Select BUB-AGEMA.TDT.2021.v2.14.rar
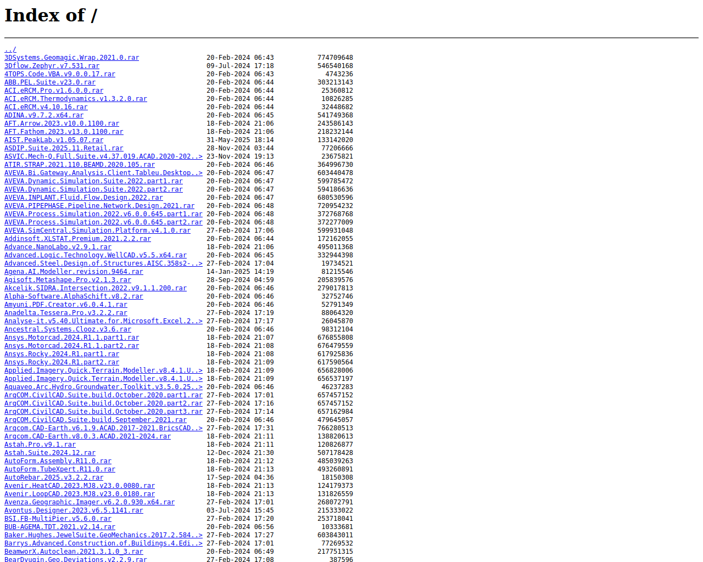Image resolution: width=703 pixels, height=562 pixels. tap(60, 527)
